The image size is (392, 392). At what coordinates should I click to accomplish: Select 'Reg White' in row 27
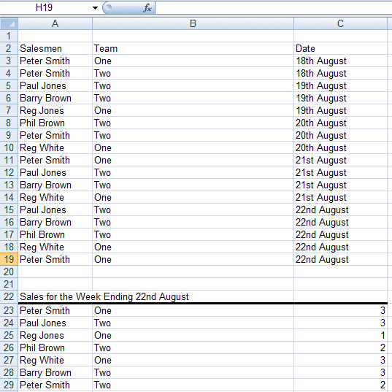pos(55,360)
